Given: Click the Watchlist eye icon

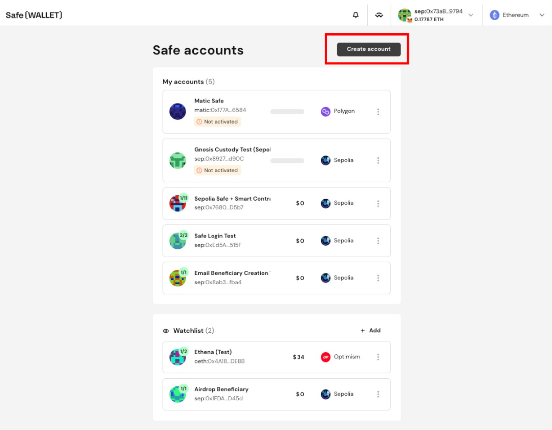Looking at the screenshot, I should 166,331.
